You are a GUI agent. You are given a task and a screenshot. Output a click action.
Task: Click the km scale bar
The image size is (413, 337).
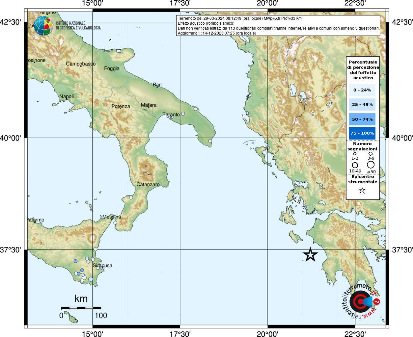(x=81, y=308)
